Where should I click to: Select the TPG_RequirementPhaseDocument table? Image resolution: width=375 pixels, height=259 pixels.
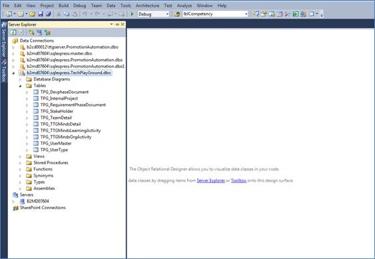click(x=73, y=105)
